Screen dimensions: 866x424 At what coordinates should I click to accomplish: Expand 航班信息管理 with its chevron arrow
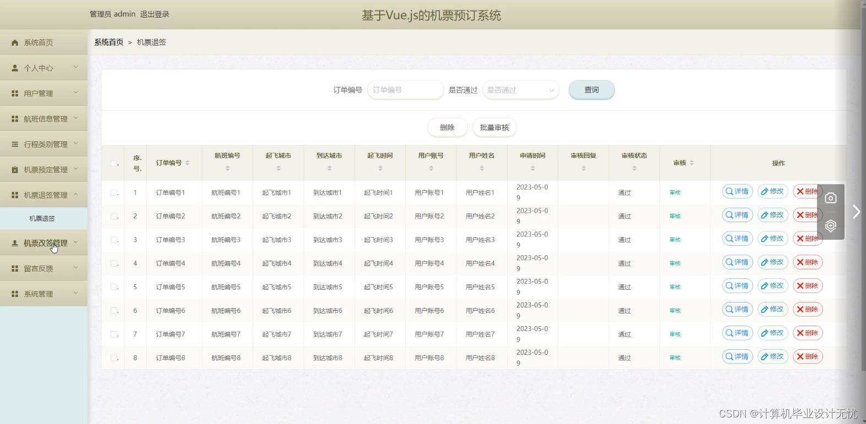(76, 118)
